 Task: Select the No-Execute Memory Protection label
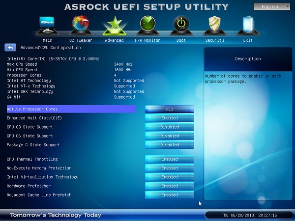click(39, 168)
